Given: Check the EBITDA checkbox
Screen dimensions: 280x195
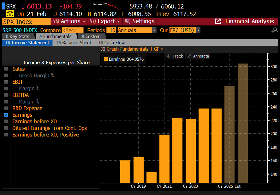Looking at the screenshot, I should [x=6, y=95].
